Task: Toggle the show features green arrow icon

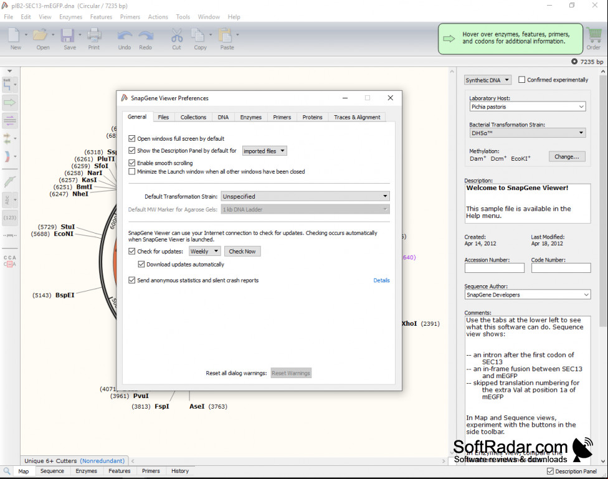Action: pyautogui.click(x=10, y=102)
